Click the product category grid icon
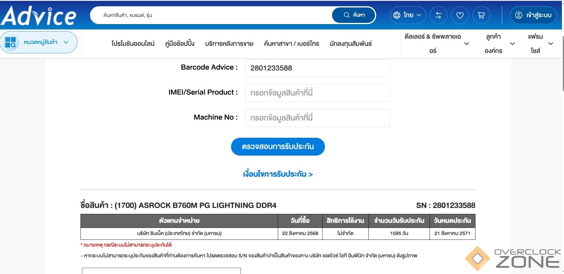This screenshot has width=564, height=274. (10, 42)
